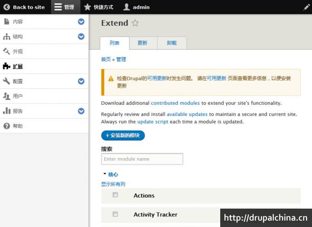The image size is (312, 227).
Task: Click the 扩展 puzzle piece icon
Action: coord(6,66)
